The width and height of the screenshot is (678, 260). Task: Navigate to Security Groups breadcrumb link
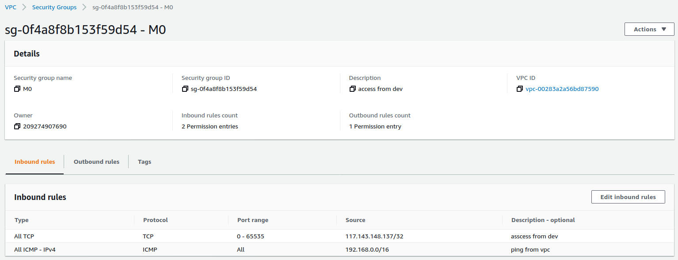pos(54,7)
